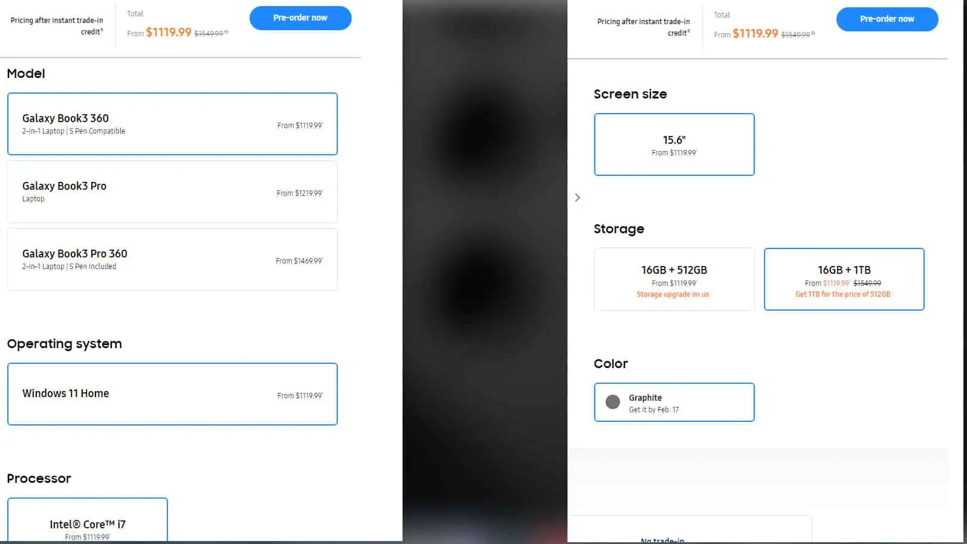Click the info icon beside $1549.99 above Model

226,32
